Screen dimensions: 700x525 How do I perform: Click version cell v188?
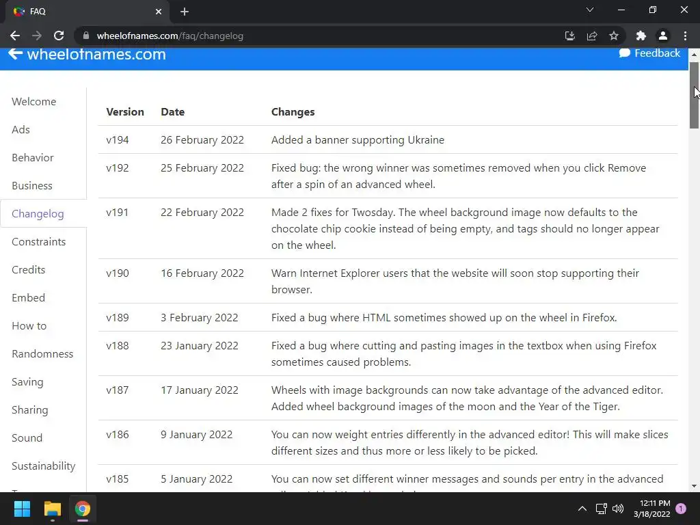tap(118, 346)
